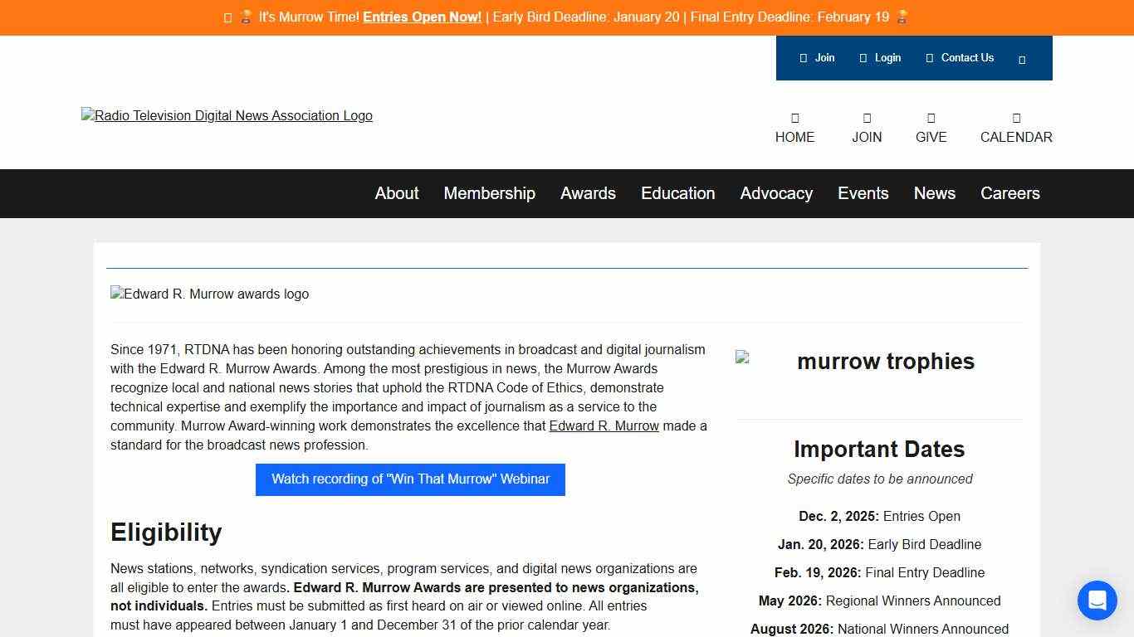1134x637 pixels.
Task: Open the CALENDAR icon in the header
Action: 1016,117
